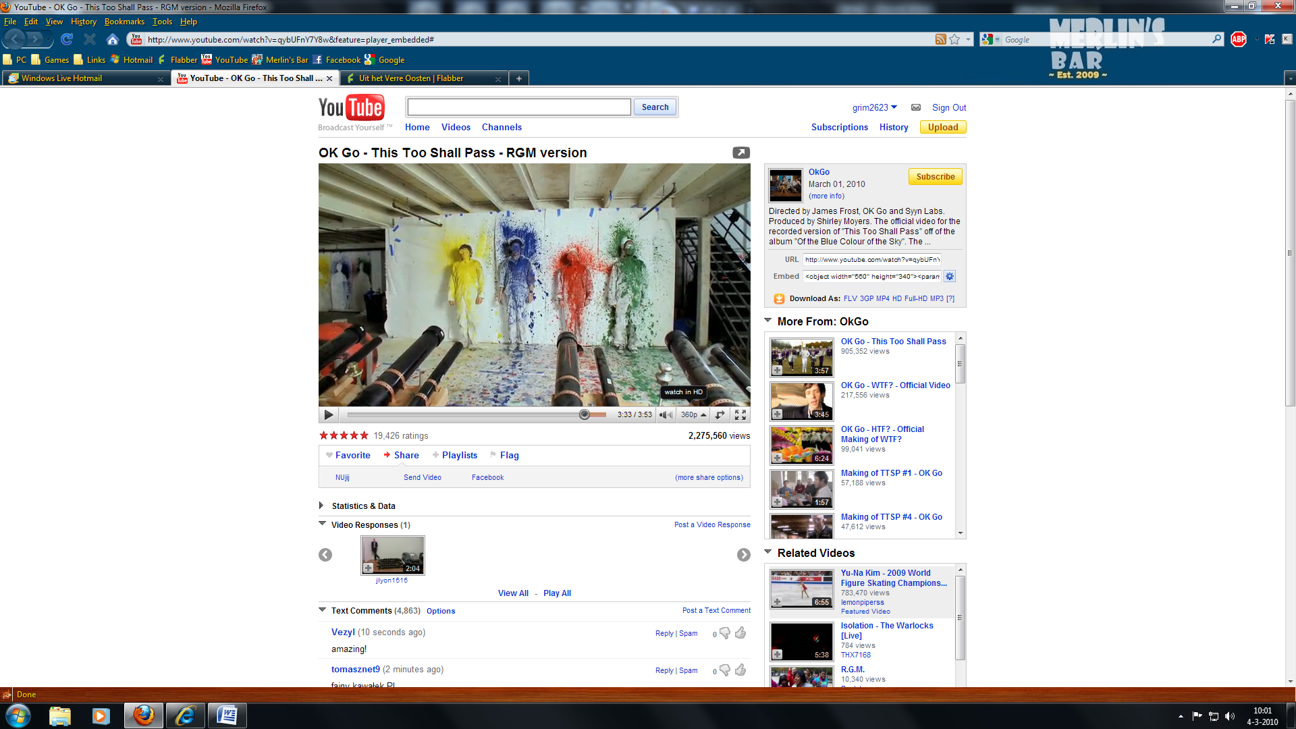Mute the video using the speaker icon

[666, 414]
